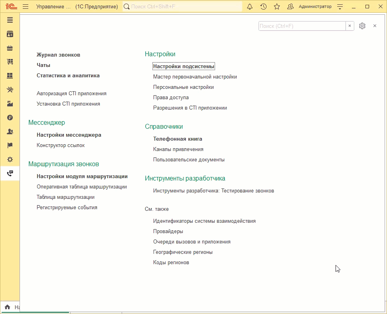Open the notifications bell in title bar
The width and height of the screenshot is (387, 314).
tap(250, 7)
